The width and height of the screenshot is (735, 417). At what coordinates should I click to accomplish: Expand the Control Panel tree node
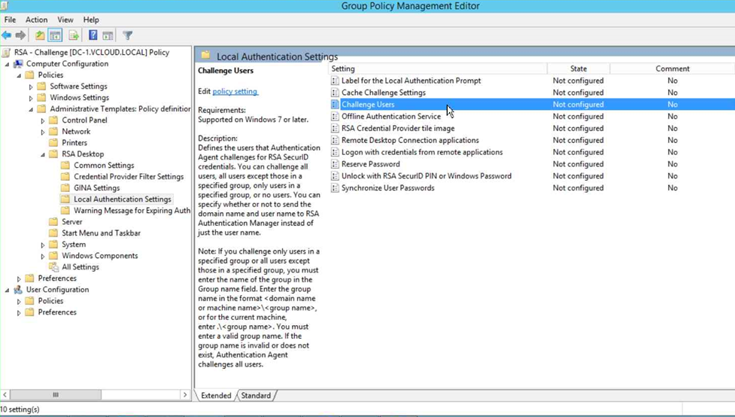(43, 120)
